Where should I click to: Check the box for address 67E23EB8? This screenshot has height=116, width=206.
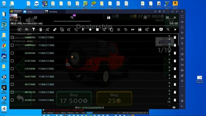12,69
